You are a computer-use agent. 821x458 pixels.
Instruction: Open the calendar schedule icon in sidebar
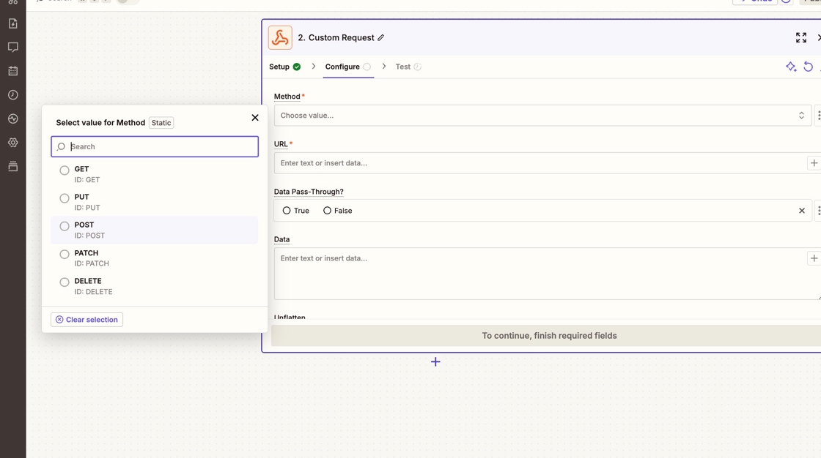[x=13, y=71]
